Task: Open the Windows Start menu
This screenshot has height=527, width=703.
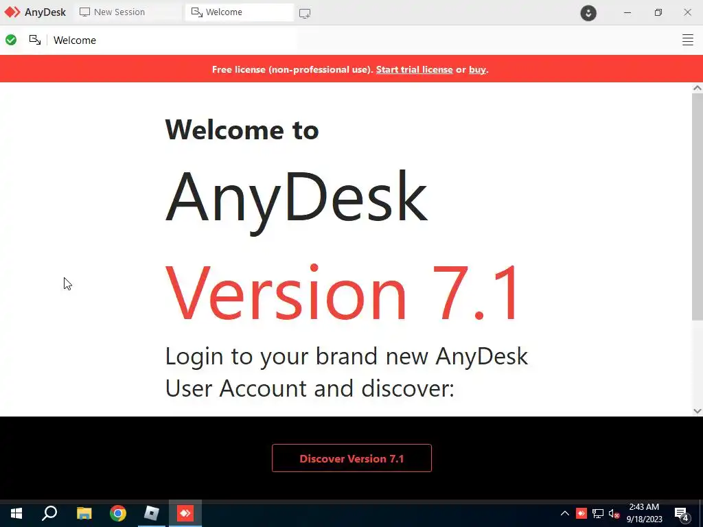Action: tap(16, 513)
